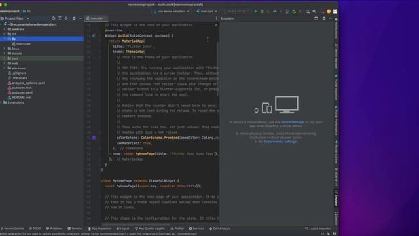Collapse the selected lib folder

5,39
